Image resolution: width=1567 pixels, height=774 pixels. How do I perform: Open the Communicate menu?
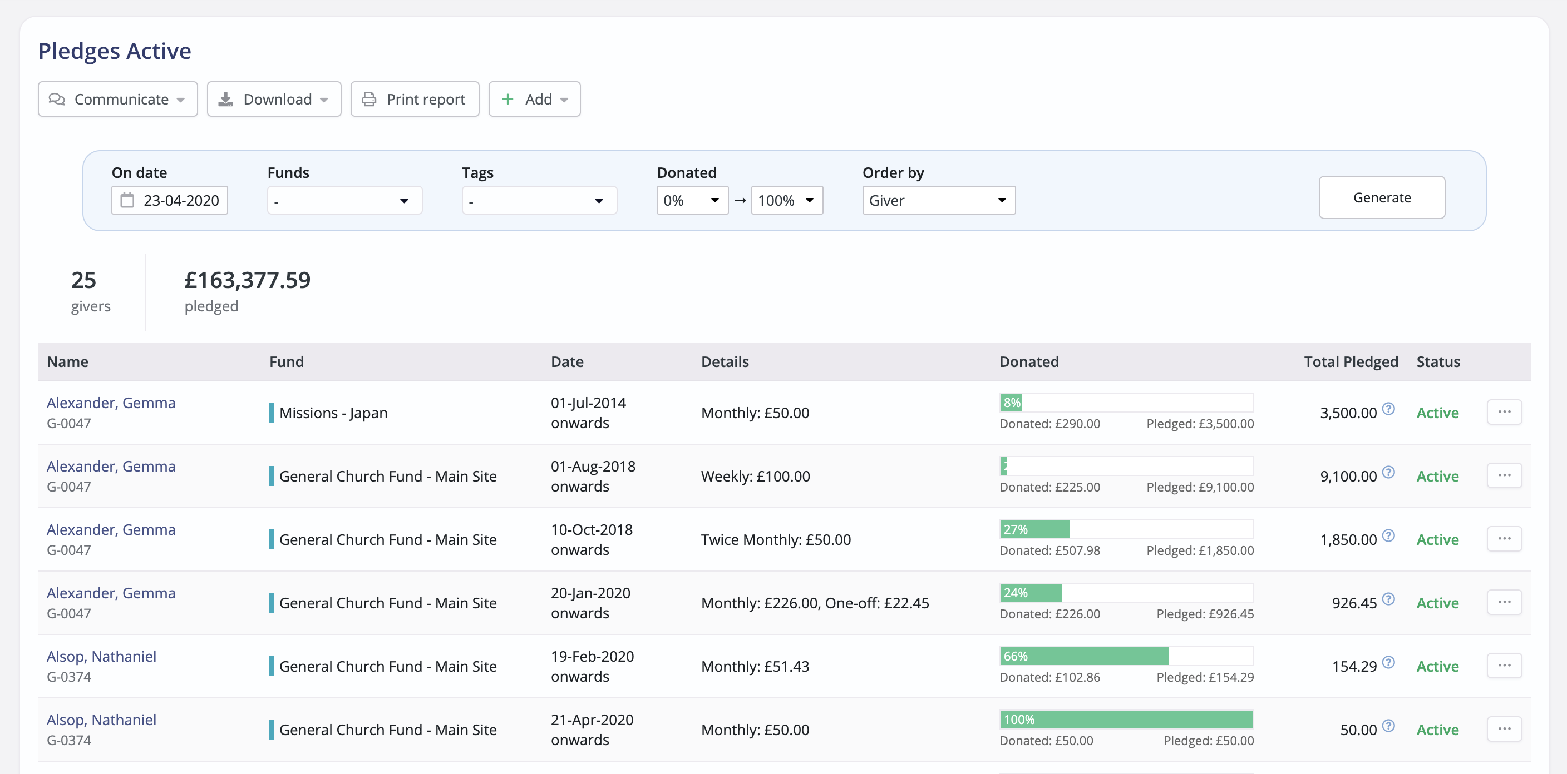pyautogui.click(x=117, y=98)
